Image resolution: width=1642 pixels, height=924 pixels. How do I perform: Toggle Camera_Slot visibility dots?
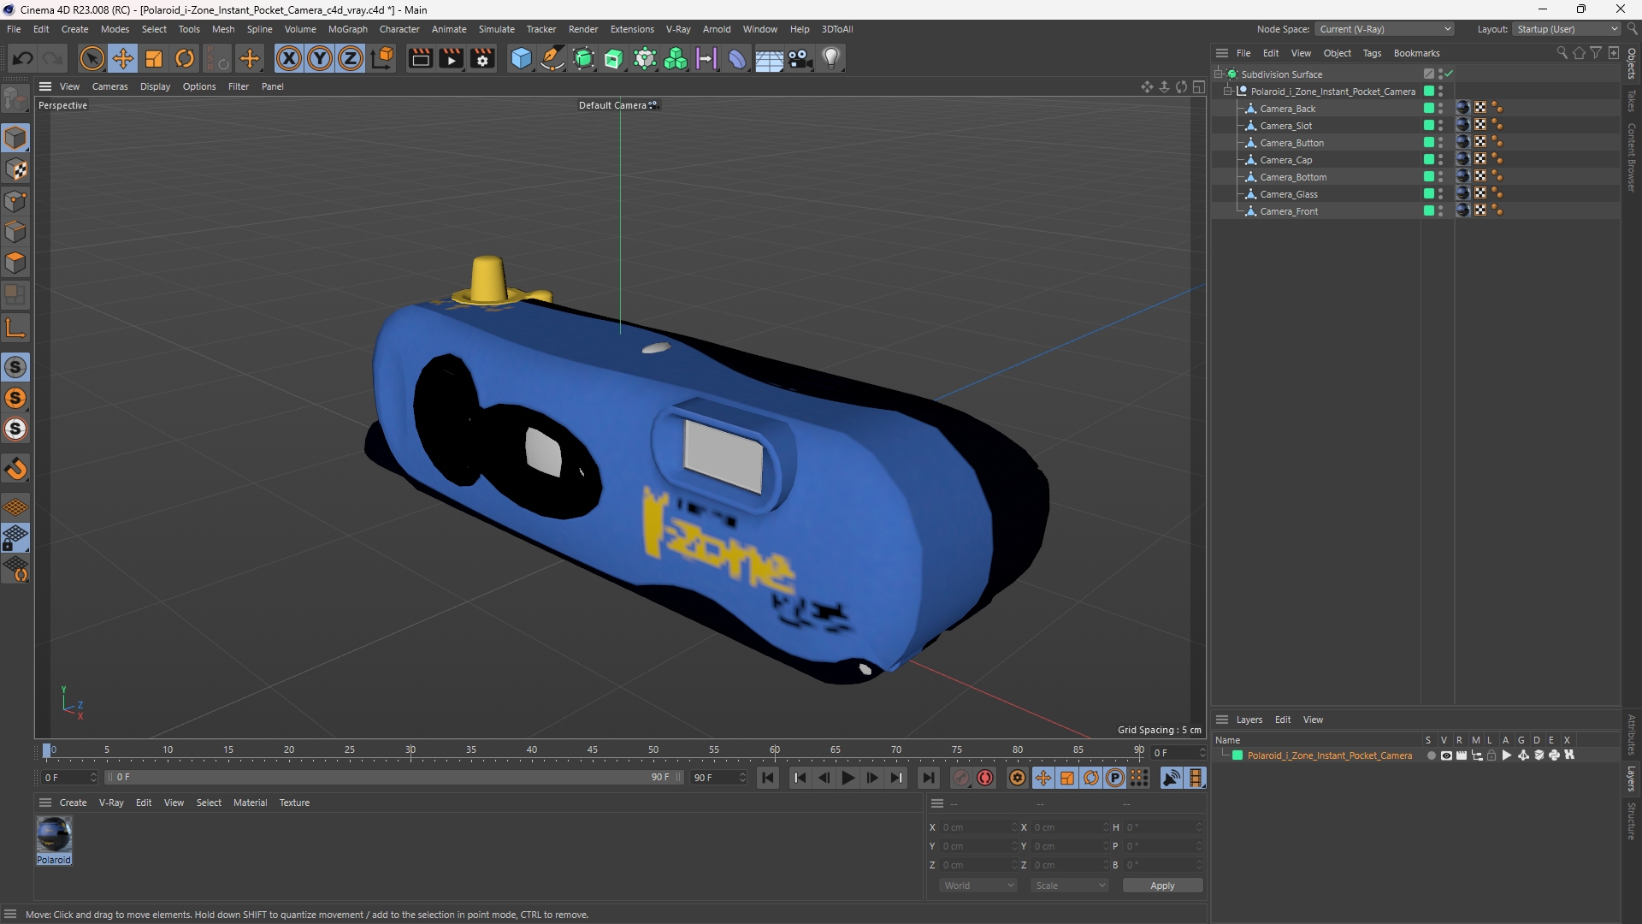coord(1440,126)
